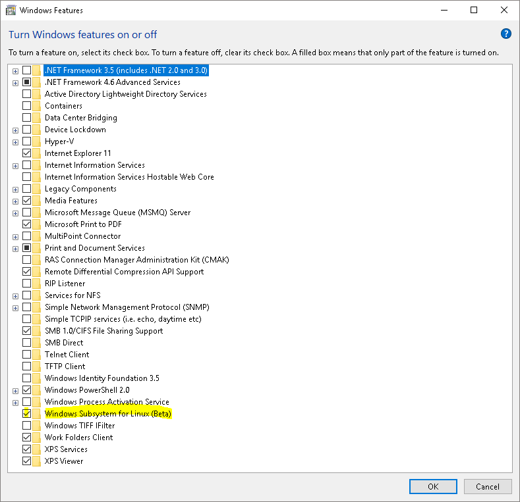
Task: Click the folder icon beside Hyper-V
Action: [37, 141]
